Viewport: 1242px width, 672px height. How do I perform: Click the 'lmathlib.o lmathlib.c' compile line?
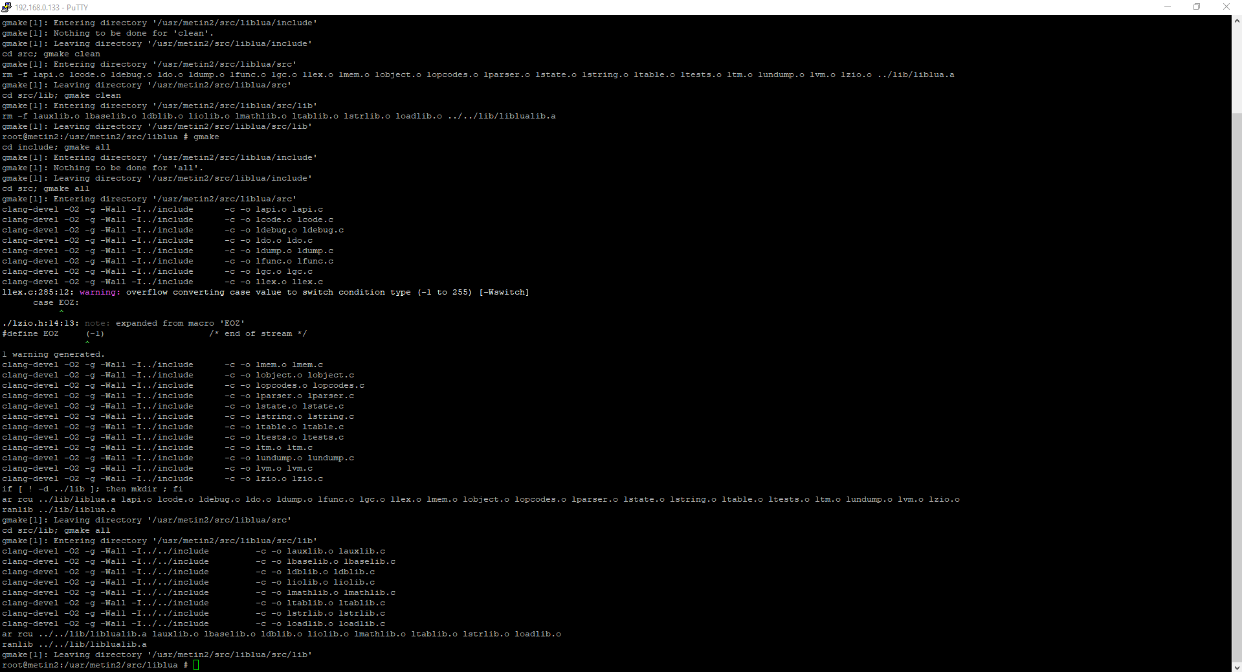coord(199,592)
